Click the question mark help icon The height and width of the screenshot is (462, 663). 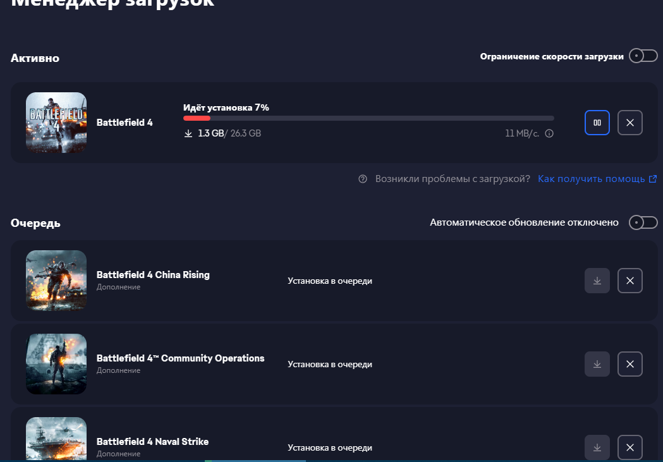click(x=363, y=179)
